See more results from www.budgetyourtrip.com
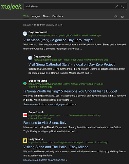The height and width of the screenshot is (164, 129). [50, 104]
